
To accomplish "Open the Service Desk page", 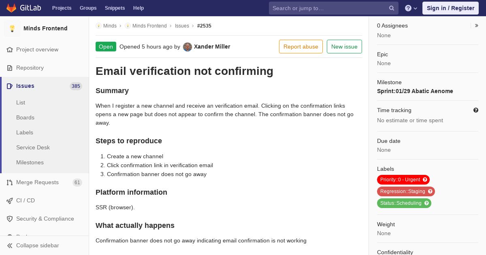I will point(33,148).
